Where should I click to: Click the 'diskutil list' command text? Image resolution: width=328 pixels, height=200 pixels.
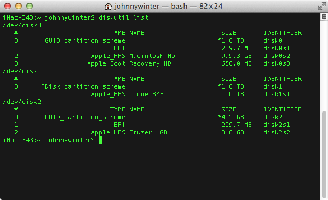(x=123, y=17)
